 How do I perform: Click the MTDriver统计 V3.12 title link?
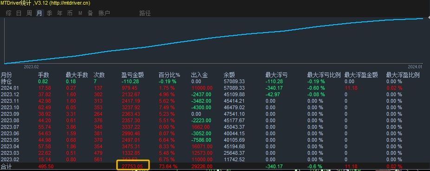pos(45,3)
